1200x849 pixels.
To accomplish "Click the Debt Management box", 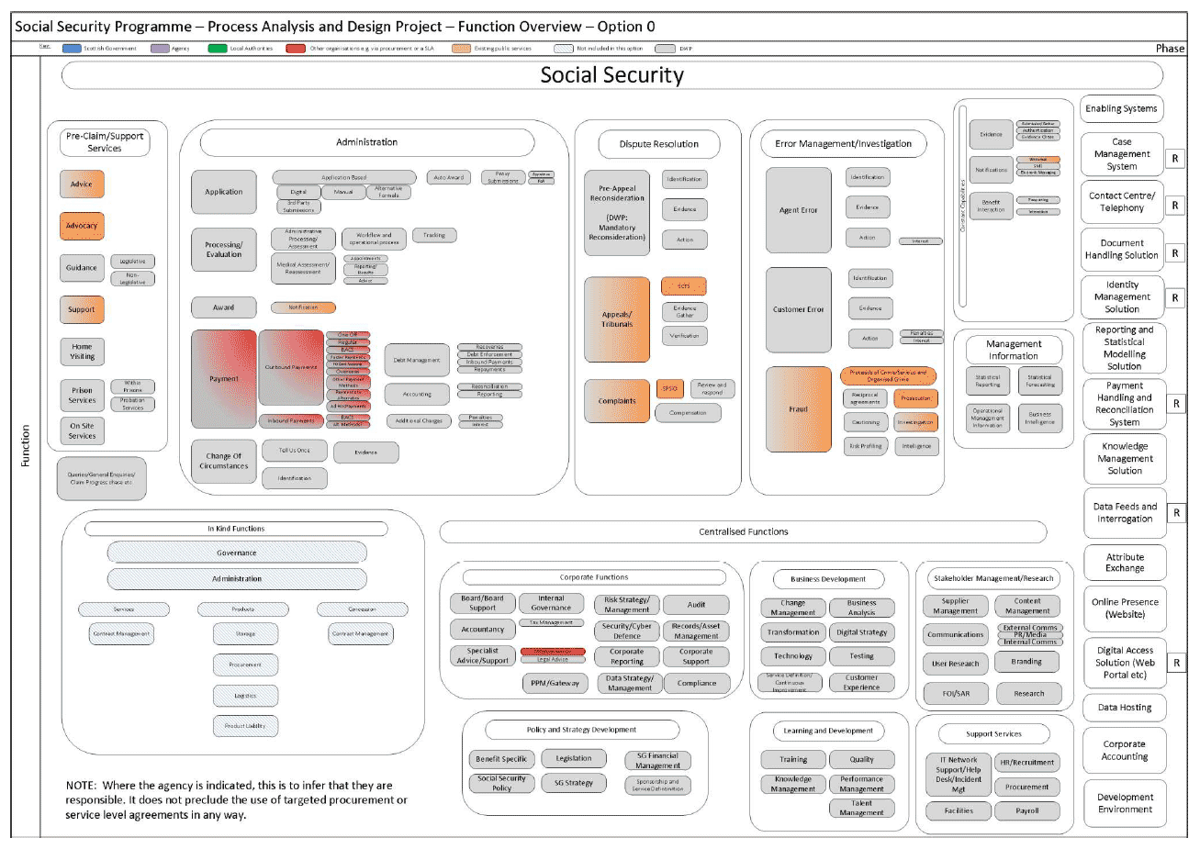I will 417,361.
